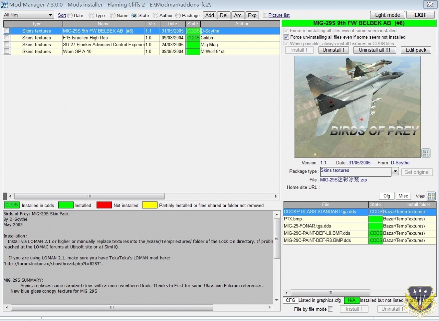Click the EXIT button

pos(420,15)
